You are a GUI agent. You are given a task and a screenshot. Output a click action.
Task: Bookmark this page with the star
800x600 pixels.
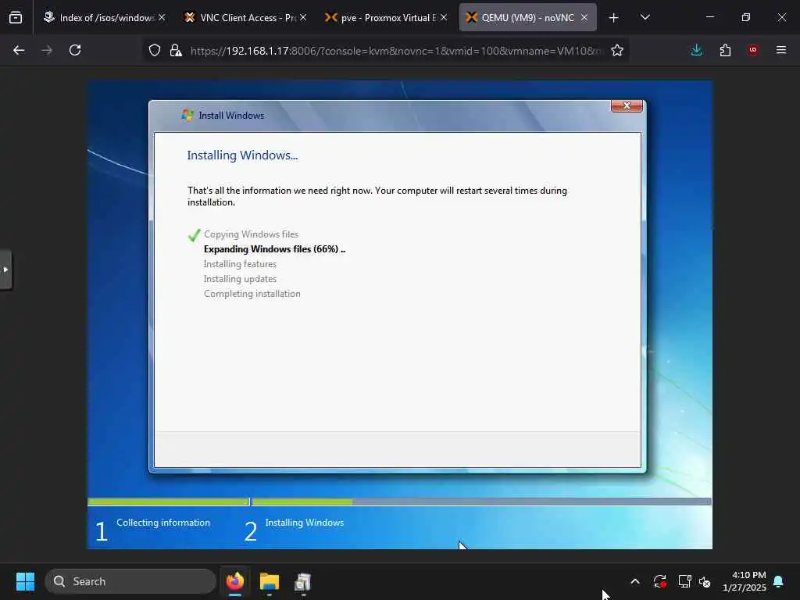tap(617, 50)
